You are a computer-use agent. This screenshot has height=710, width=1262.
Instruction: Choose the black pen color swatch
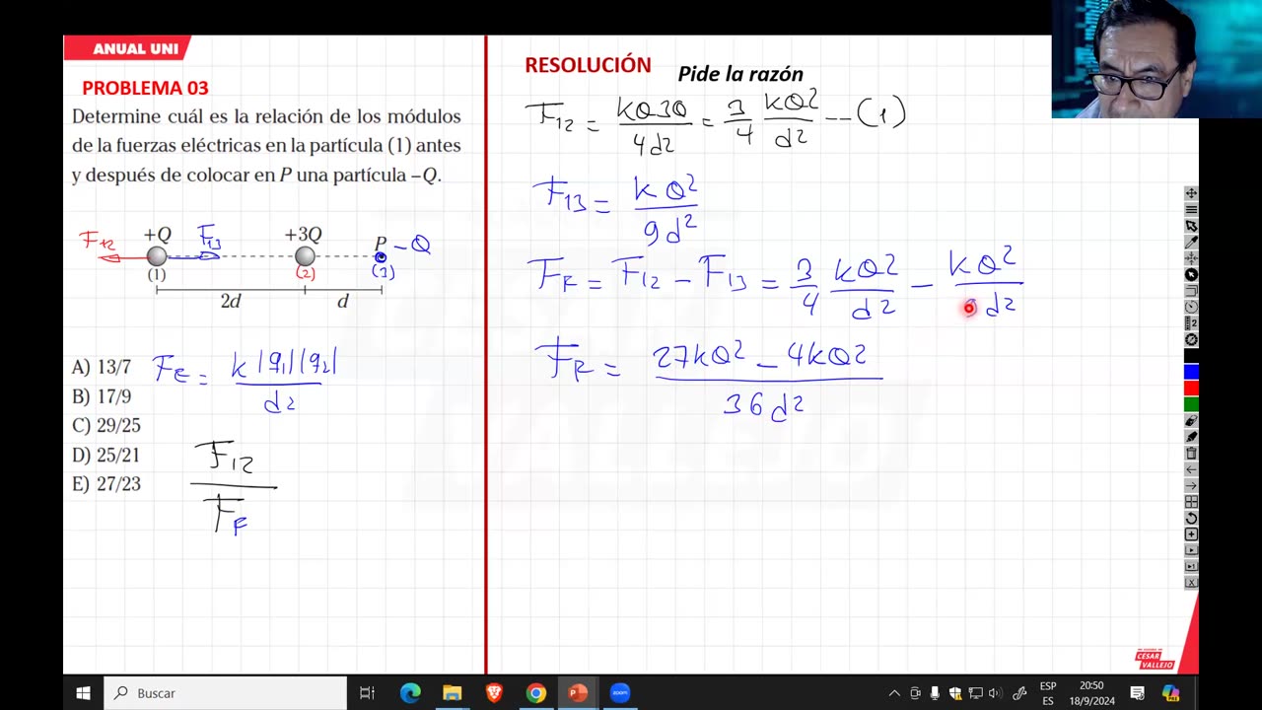click(1191, 356)
